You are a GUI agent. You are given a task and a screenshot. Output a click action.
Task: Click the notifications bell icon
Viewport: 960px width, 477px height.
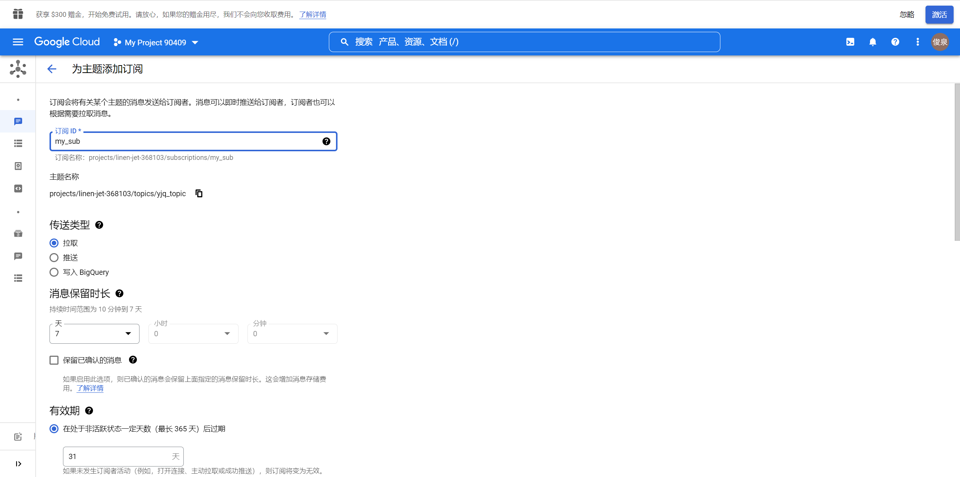tap(872, 42)
